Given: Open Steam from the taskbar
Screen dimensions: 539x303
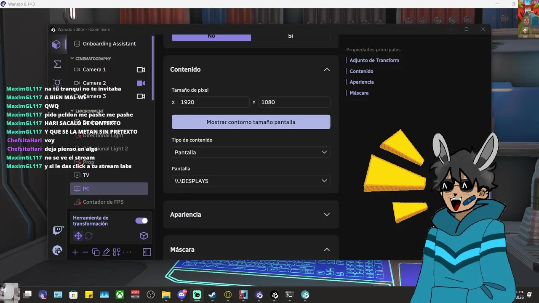Looking at the screenshot, I should [213, 295].
